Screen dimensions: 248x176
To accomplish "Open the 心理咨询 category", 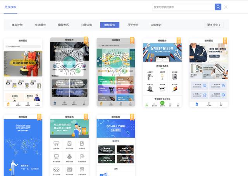I will click(x=86, y=25).
